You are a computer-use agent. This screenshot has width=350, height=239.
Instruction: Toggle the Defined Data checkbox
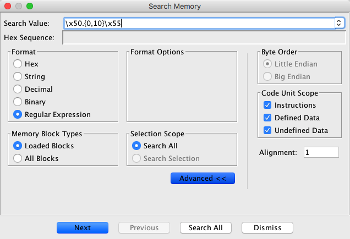pos(267,118)
